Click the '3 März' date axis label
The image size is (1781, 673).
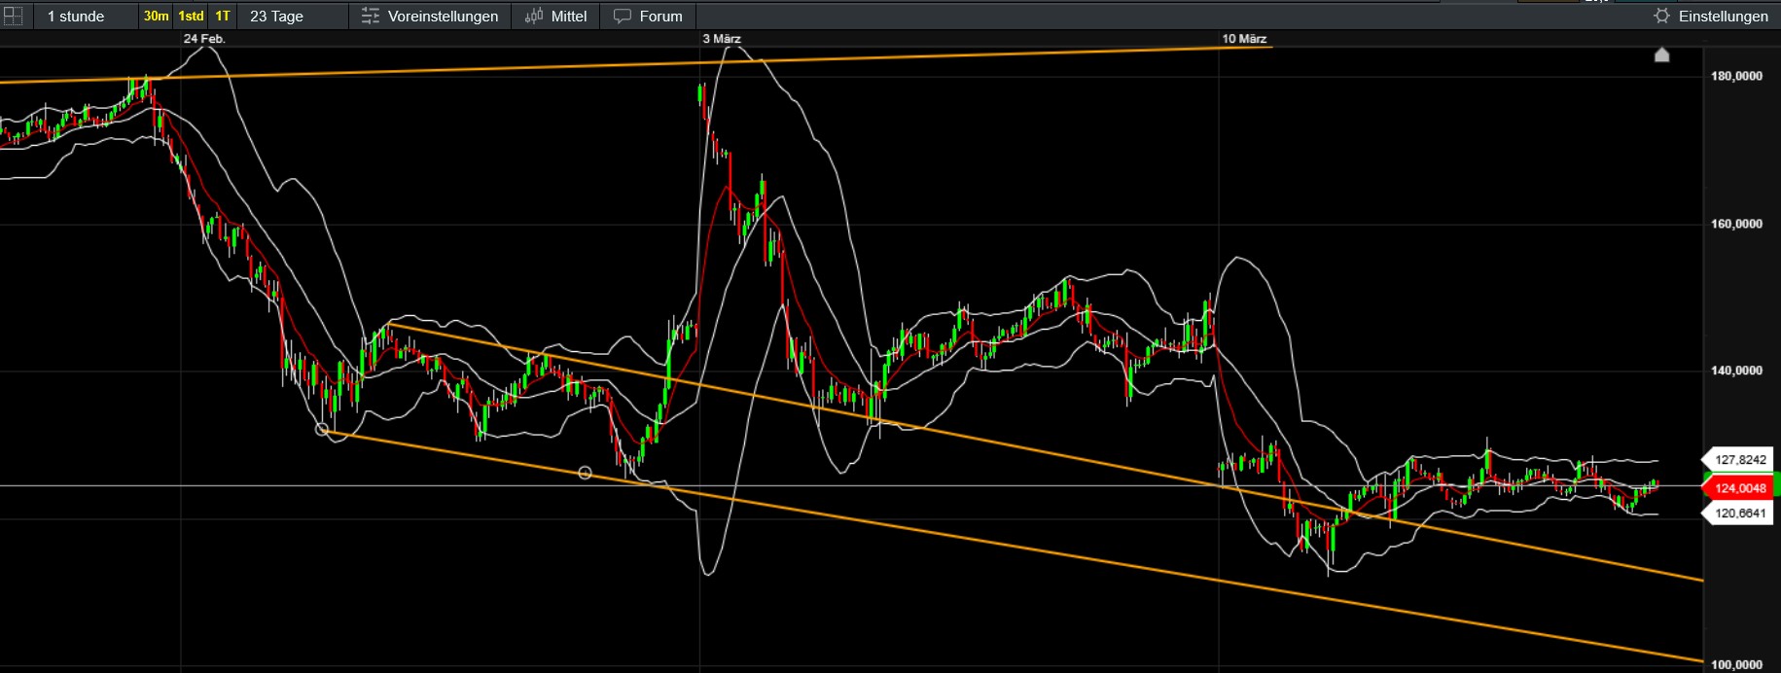pyautogui.click(x=722, y=39)
